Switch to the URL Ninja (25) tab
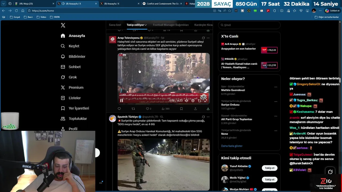Screen dimensions: 342x192 (x=35, y=4)
